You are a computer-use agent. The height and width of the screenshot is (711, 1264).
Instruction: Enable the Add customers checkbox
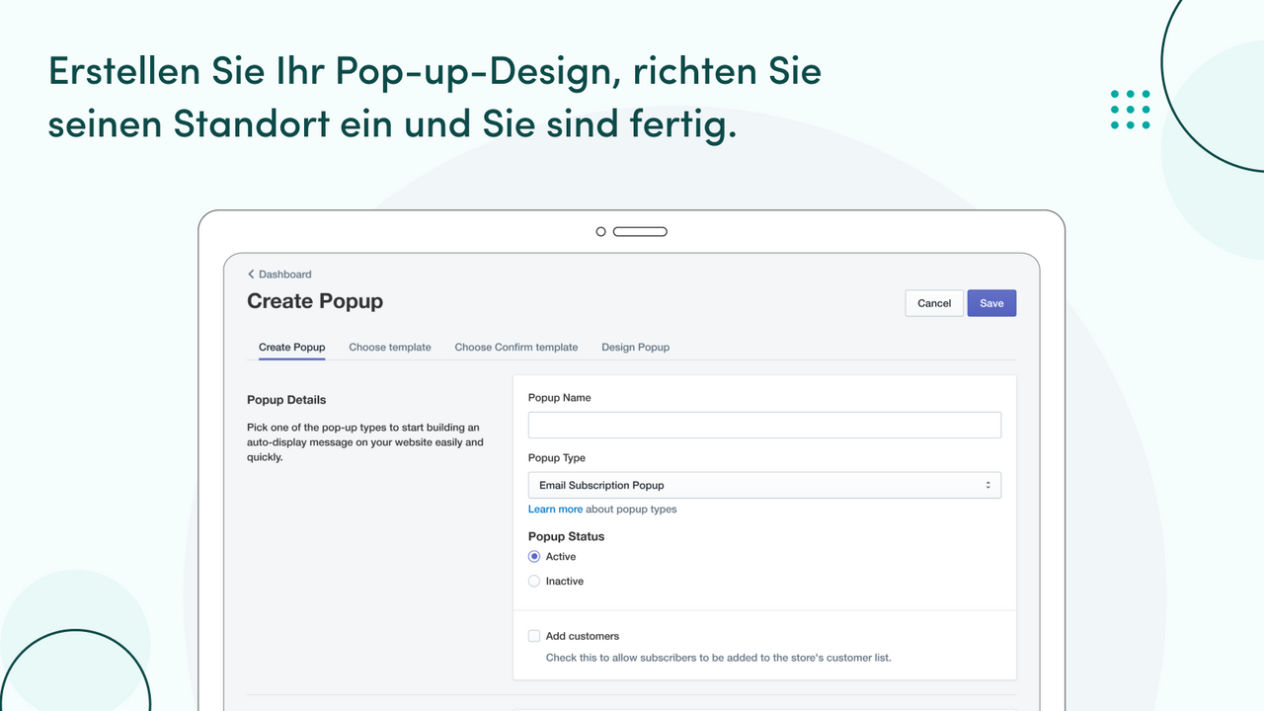coord(534,636)
